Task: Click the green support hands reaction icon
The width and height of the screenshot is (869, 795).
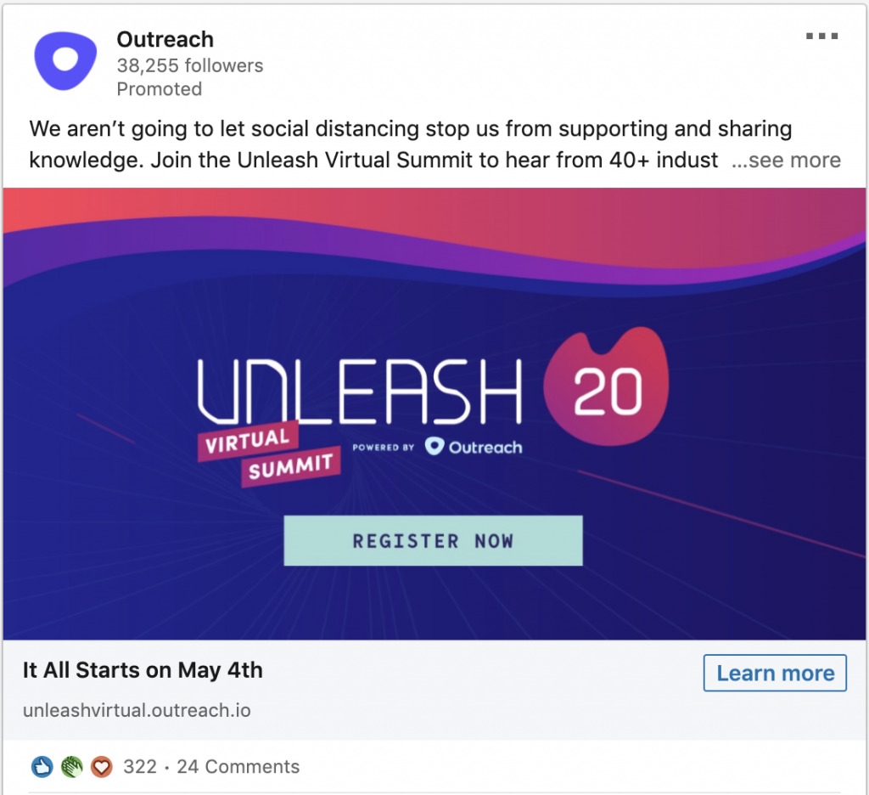Action: [72, 765]
